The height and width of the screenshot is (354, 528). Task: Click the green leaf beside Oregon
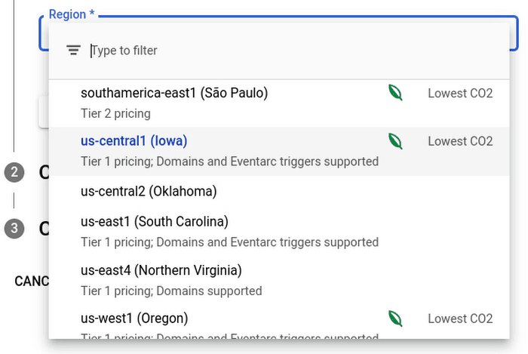(394, 319)
